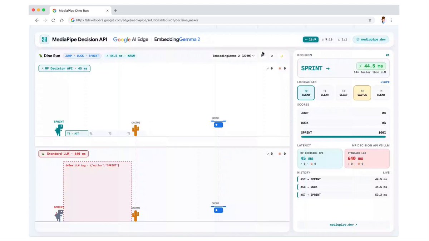
Task: Select the 16:9 aspect ratio
Action: [x=310, y=40]
